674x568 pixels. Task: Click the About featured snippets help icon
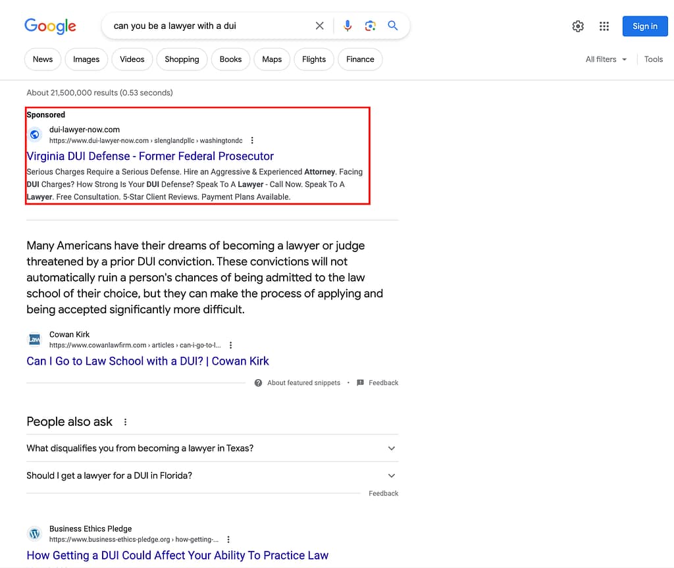[258, 382]
